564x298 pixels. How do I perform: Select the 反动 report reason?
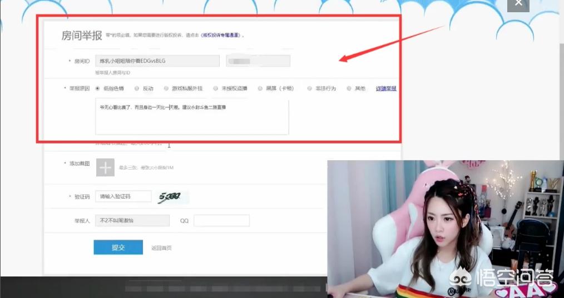tap(137, 88)
